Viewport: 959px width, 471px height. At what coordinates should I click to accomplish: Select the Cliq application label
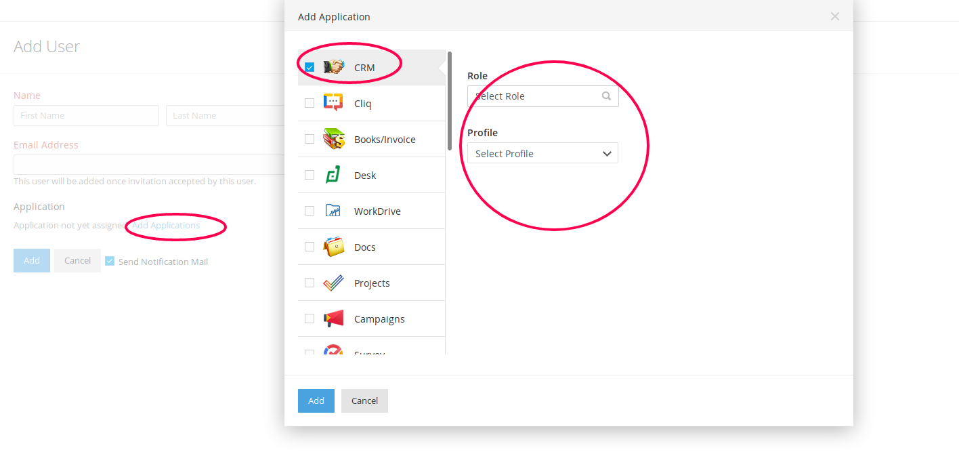pos(363,104)
